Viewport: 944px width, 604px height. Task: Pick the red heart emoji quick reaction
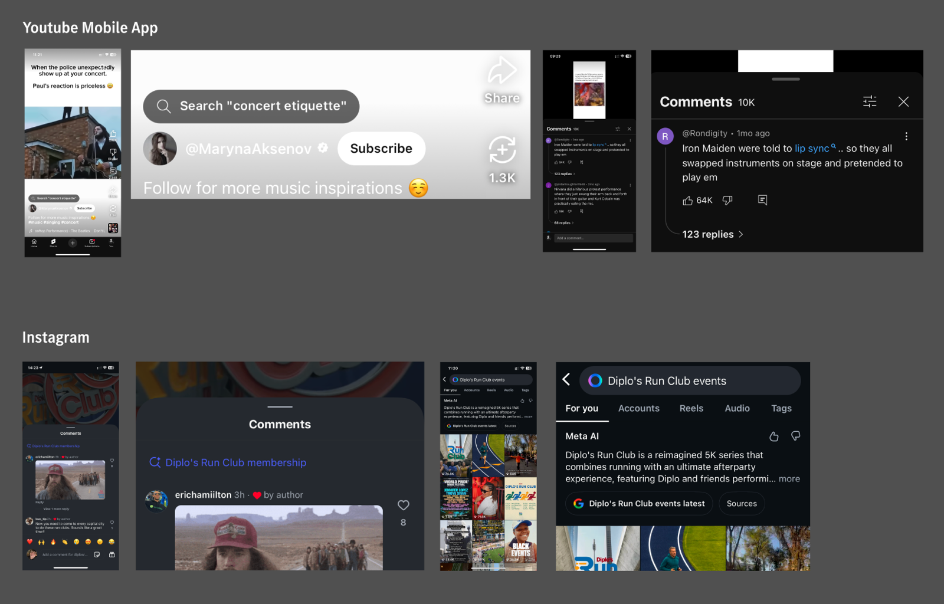pos(29,541)
